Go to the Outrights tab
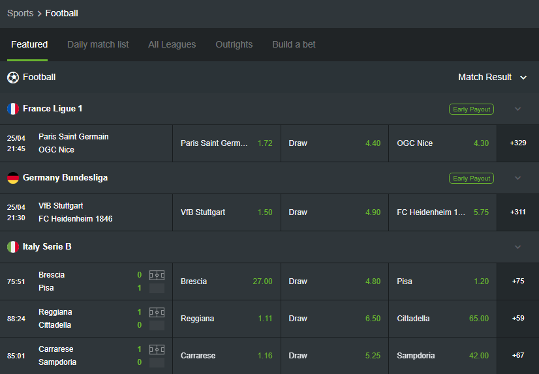Screen dimensions: 539x374 [x=234, y=44]
